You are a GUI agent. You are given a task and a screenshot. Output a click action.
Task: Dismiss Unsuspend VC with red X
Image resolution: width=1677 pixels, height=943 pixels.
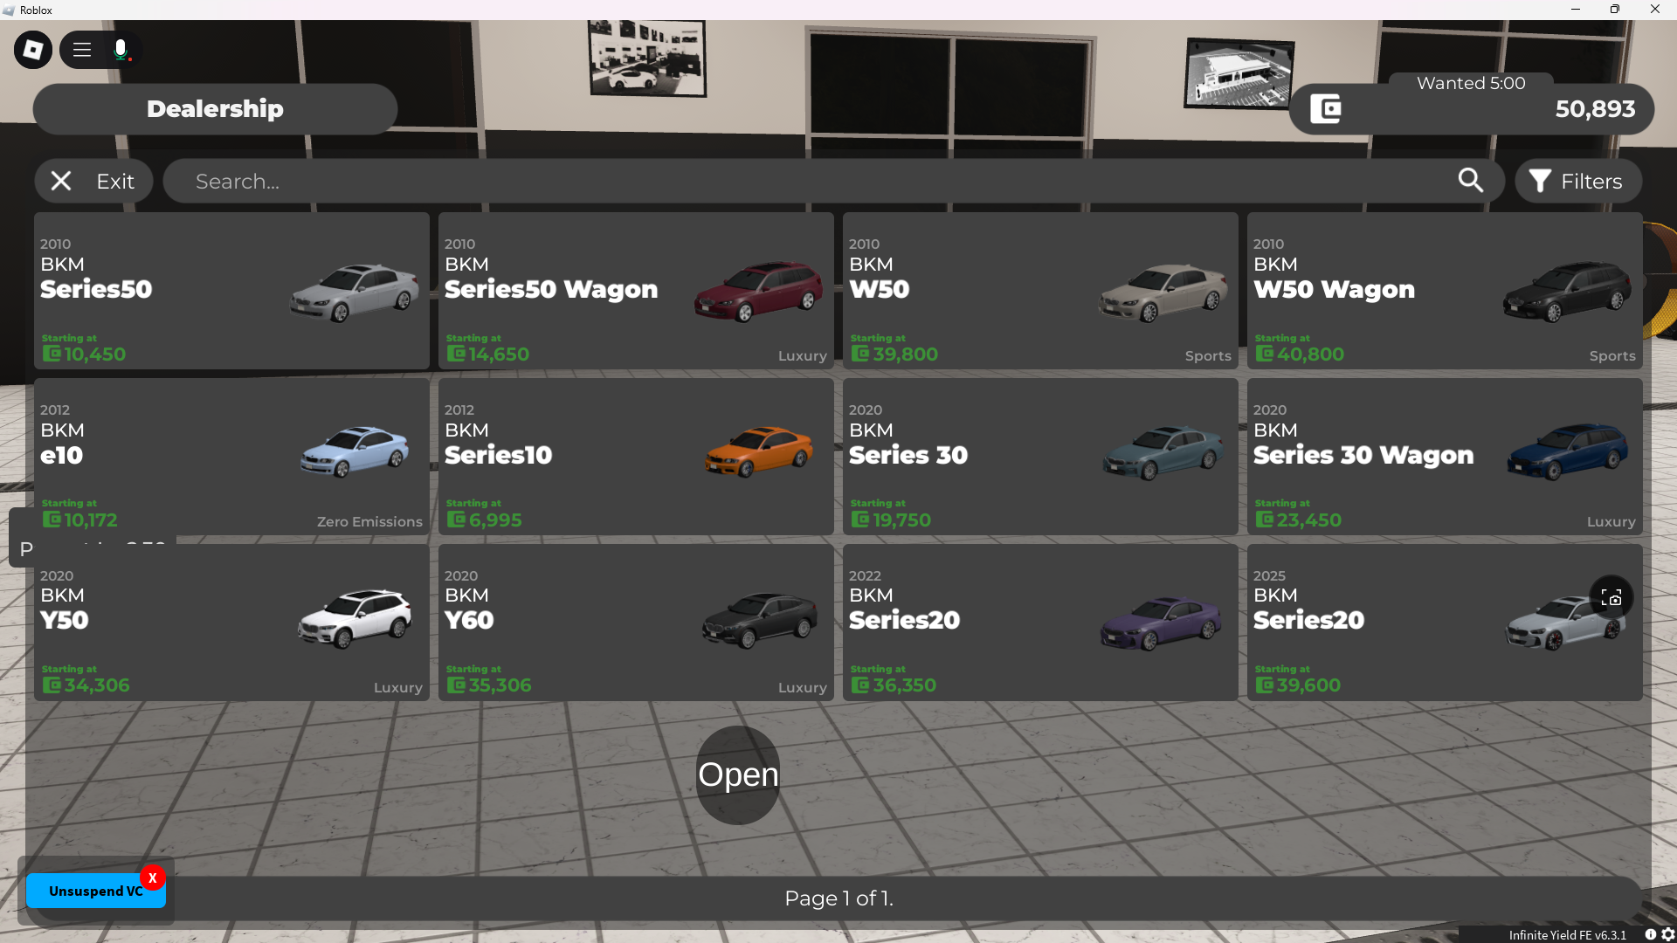pyautogui.click(x=153, y=878)
